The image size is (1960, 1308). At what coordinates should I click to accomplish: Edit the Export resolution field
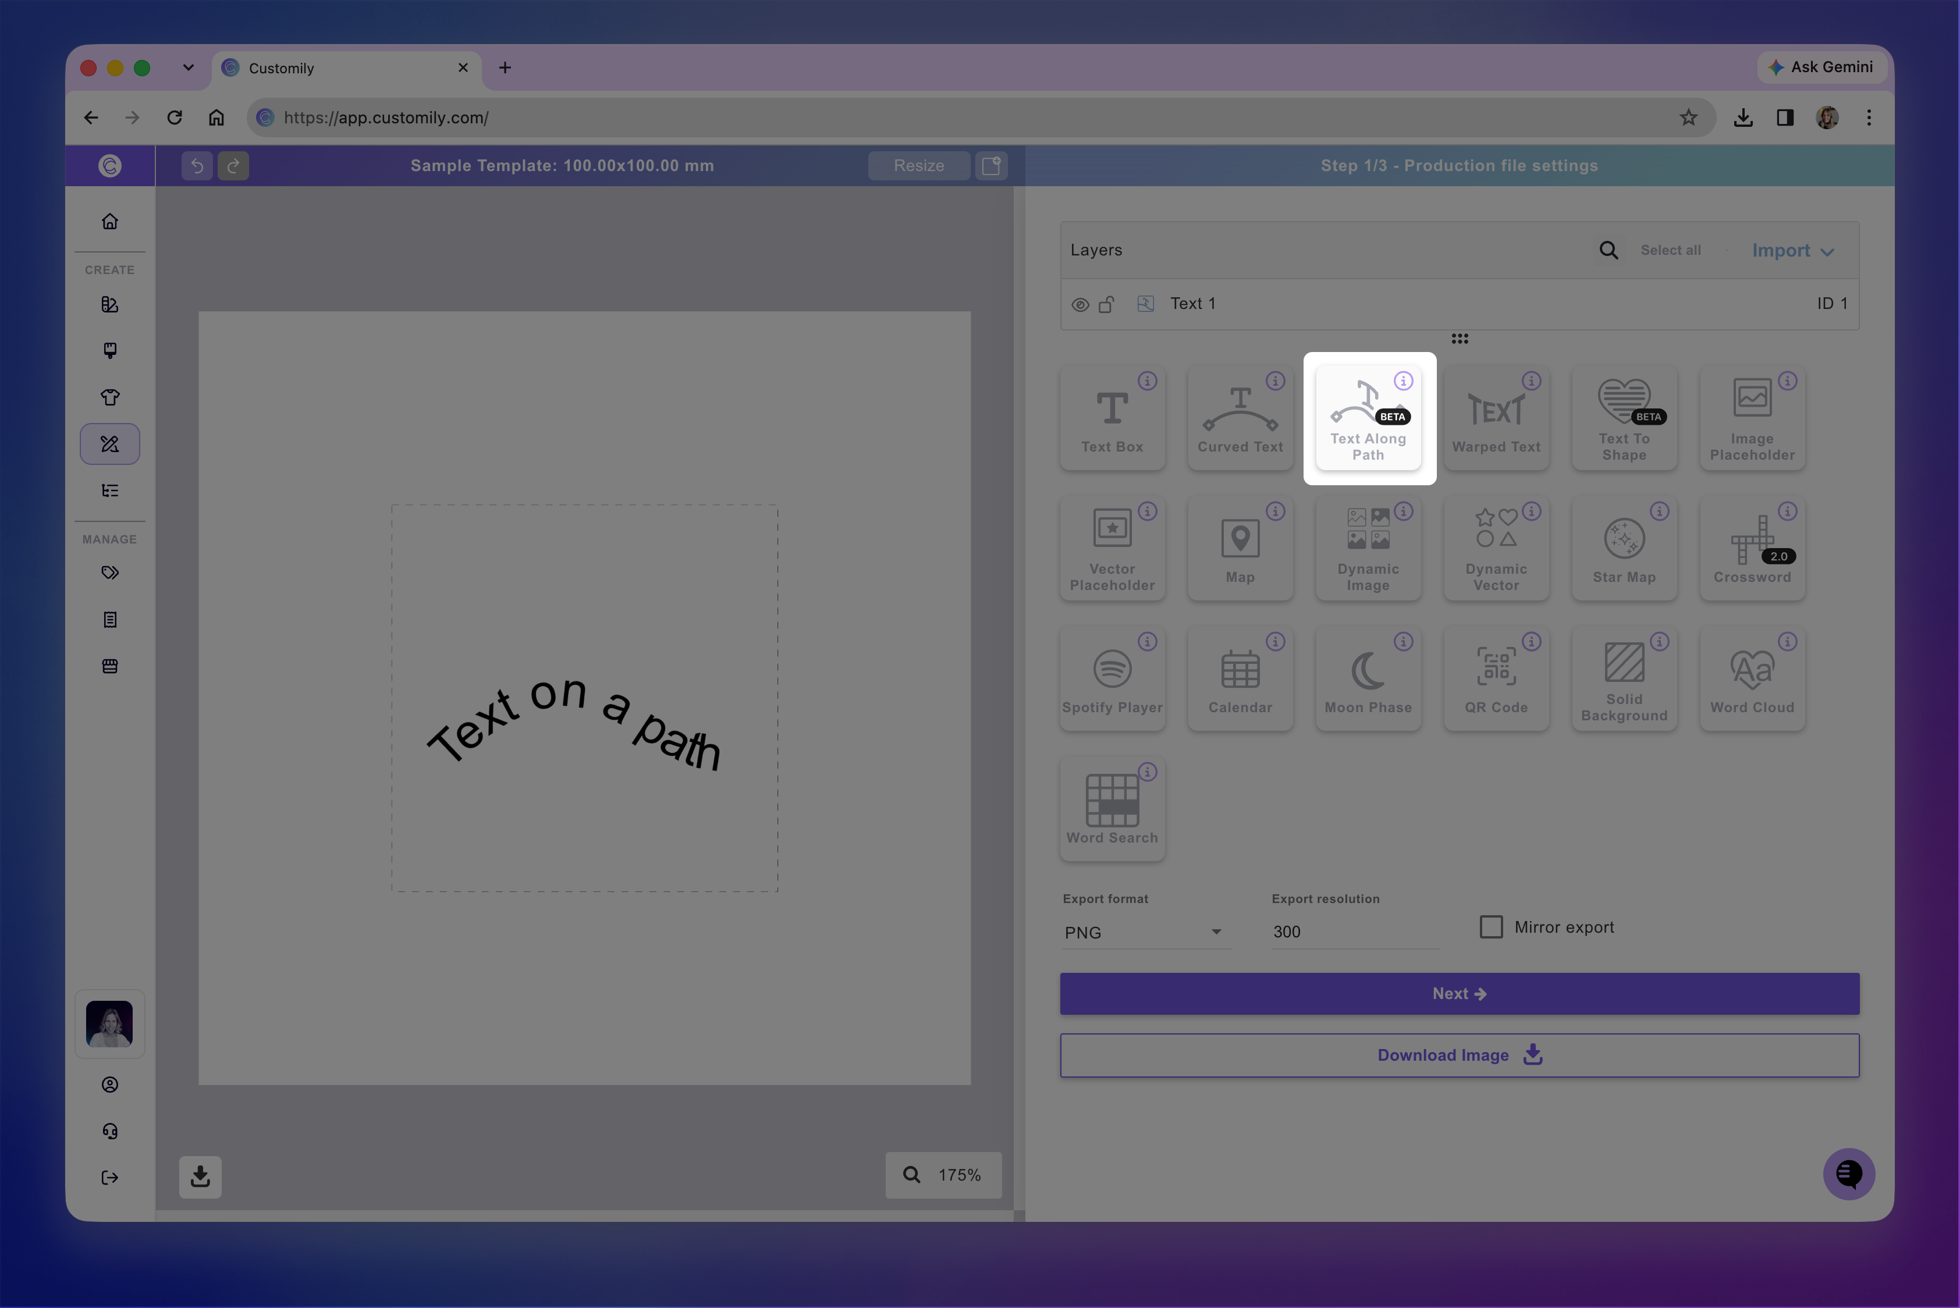(x=1355, y=932)
